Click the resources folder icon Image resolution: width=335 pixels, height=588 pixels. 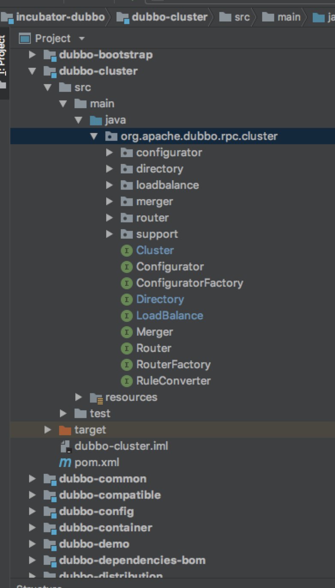[x=96, y=397]
